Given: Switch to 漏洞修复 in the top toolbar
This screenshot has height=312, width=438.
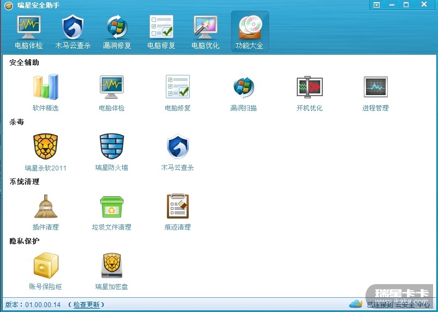Looking at the screenshot, I should coord(117,32).
